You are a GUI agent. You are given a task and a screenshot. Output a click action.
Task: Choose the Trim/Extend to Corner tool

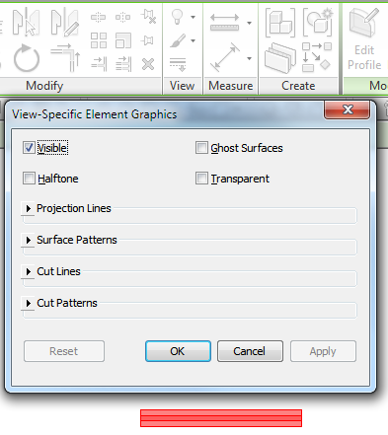point(65,58)
